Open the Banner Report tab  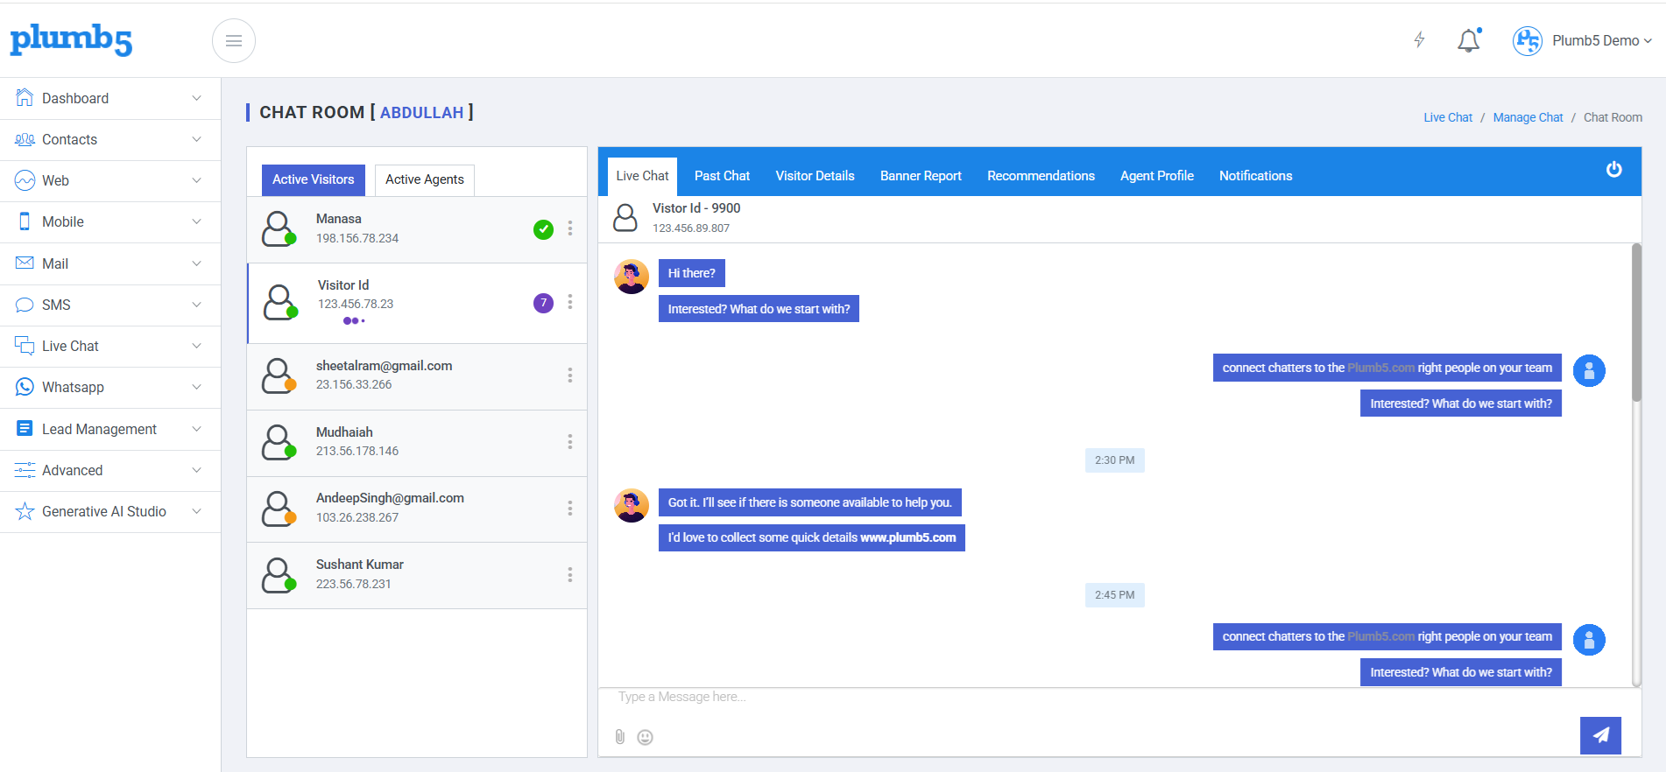tap(921, 176)
